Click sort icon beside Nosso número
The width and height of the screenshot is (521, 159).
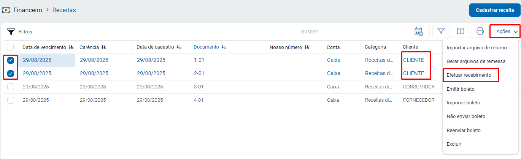point(307,47)
